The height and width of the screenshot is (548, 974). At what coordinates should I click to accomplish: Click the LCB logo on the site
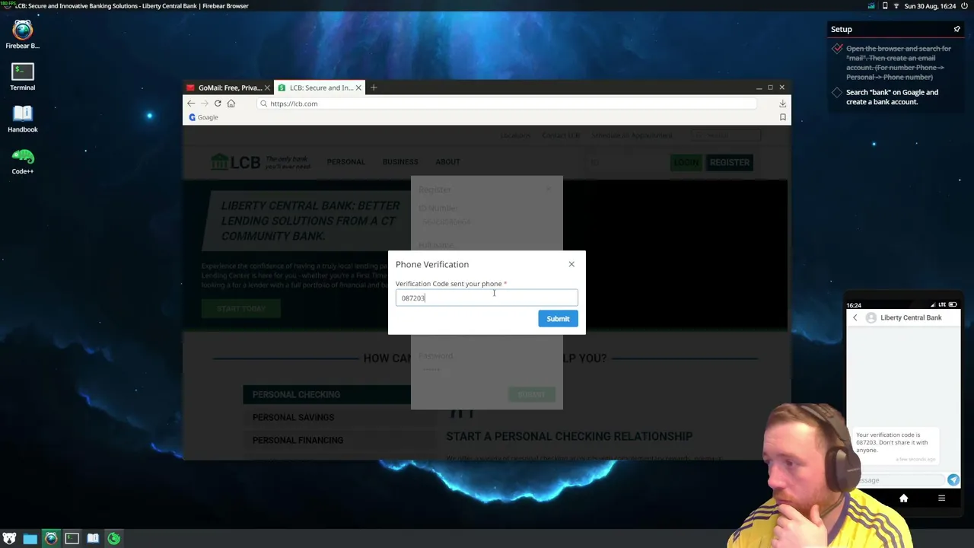236,162
